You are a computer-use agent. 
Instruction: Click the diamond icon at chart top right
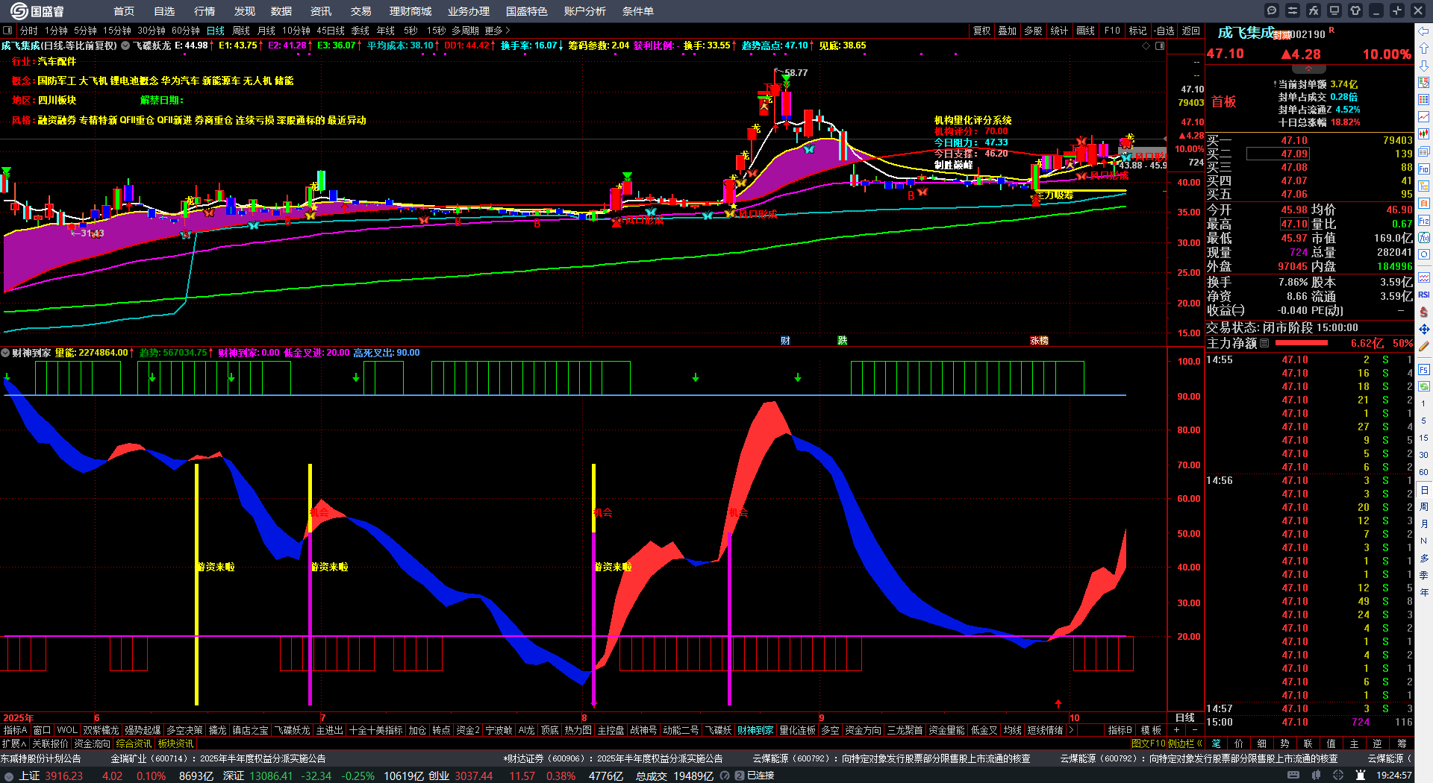(1146, 45)
